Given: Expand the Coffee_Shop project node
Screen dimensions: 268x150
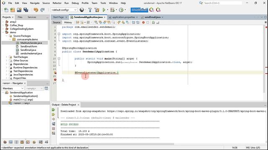Looking at the screenshot, I should (3, 25).
